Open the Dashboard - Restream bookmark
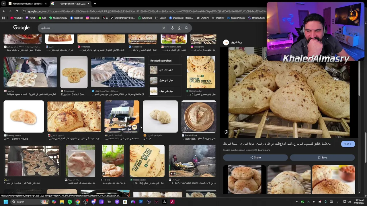This screenshot has width=367, height=206. point(181,18)
